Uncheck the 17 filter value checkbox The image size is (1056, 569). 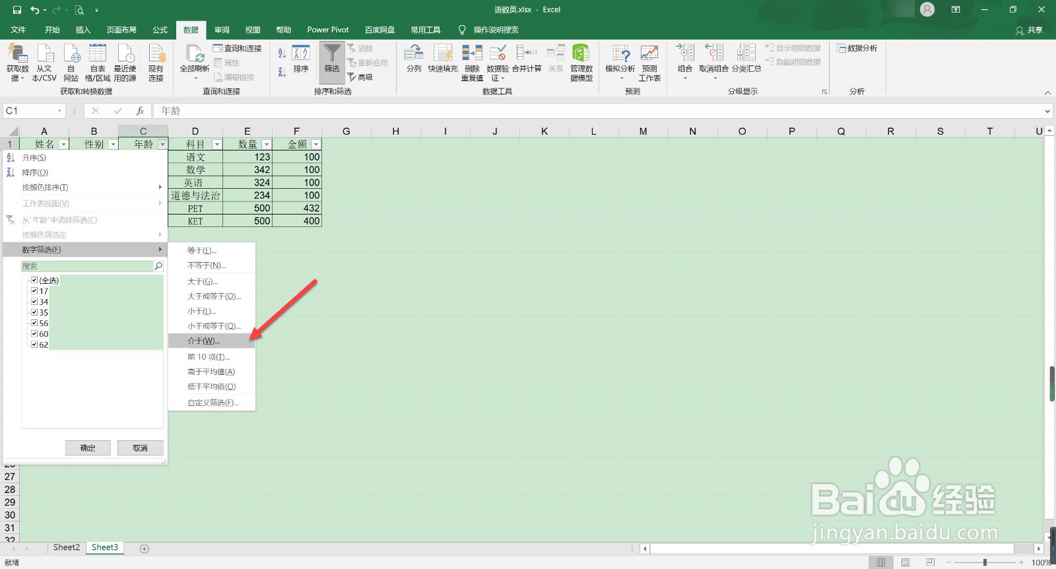click(34, 290)
